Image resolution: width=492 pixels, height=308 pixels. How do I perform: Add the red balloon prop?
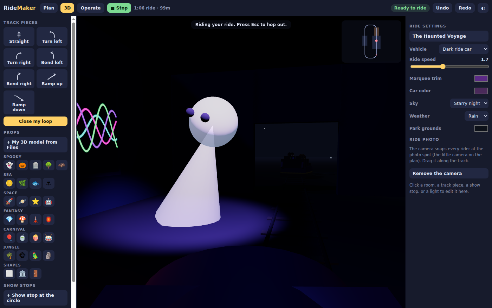tap(9, 238)
